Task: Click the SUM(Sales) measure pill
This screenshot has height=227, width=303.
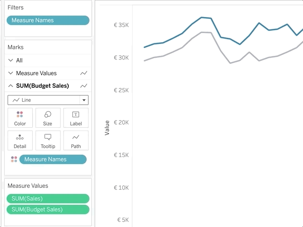Action: pos(48,199)
